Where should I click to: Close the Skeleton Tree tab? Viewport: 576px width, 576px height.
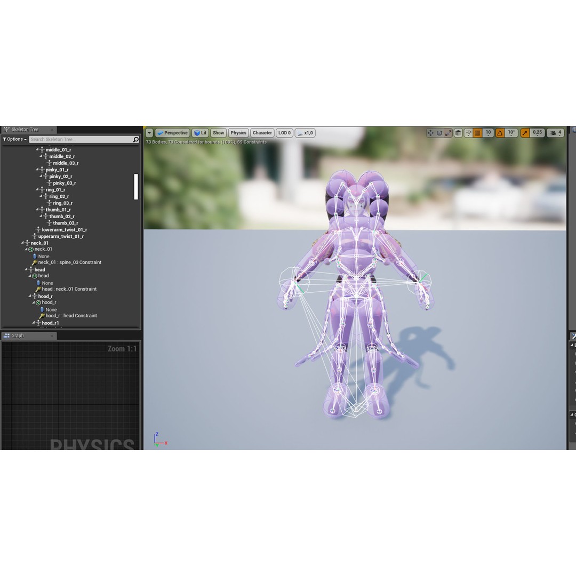(52, 130)
